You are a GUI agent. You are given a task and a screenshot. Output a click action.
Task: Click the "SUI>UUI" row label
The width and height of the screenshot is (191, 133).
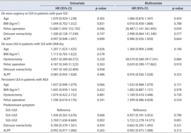[11, 110]
